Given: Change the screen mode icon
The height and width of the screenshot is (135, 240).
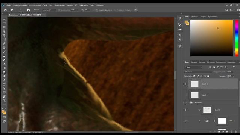Looking at the screenshot, I should pos(4,121).
